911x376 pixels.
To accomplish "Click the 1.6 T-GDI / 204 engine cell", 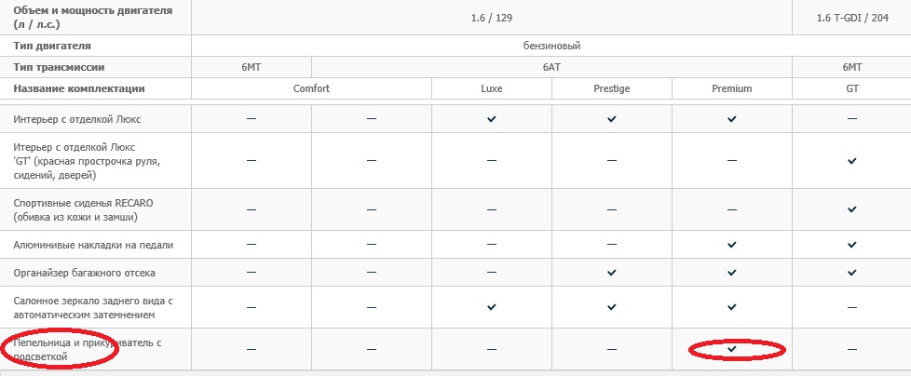I will [852, 16].
